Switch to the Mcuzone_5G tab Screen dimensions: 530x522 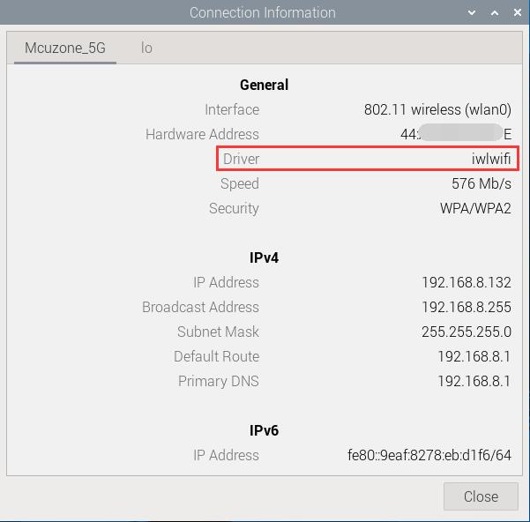coord(65,48)
